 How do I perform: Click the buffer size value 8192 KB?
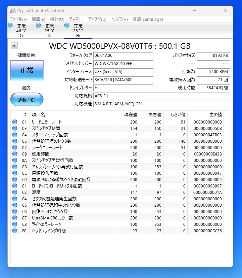point(213,55)
